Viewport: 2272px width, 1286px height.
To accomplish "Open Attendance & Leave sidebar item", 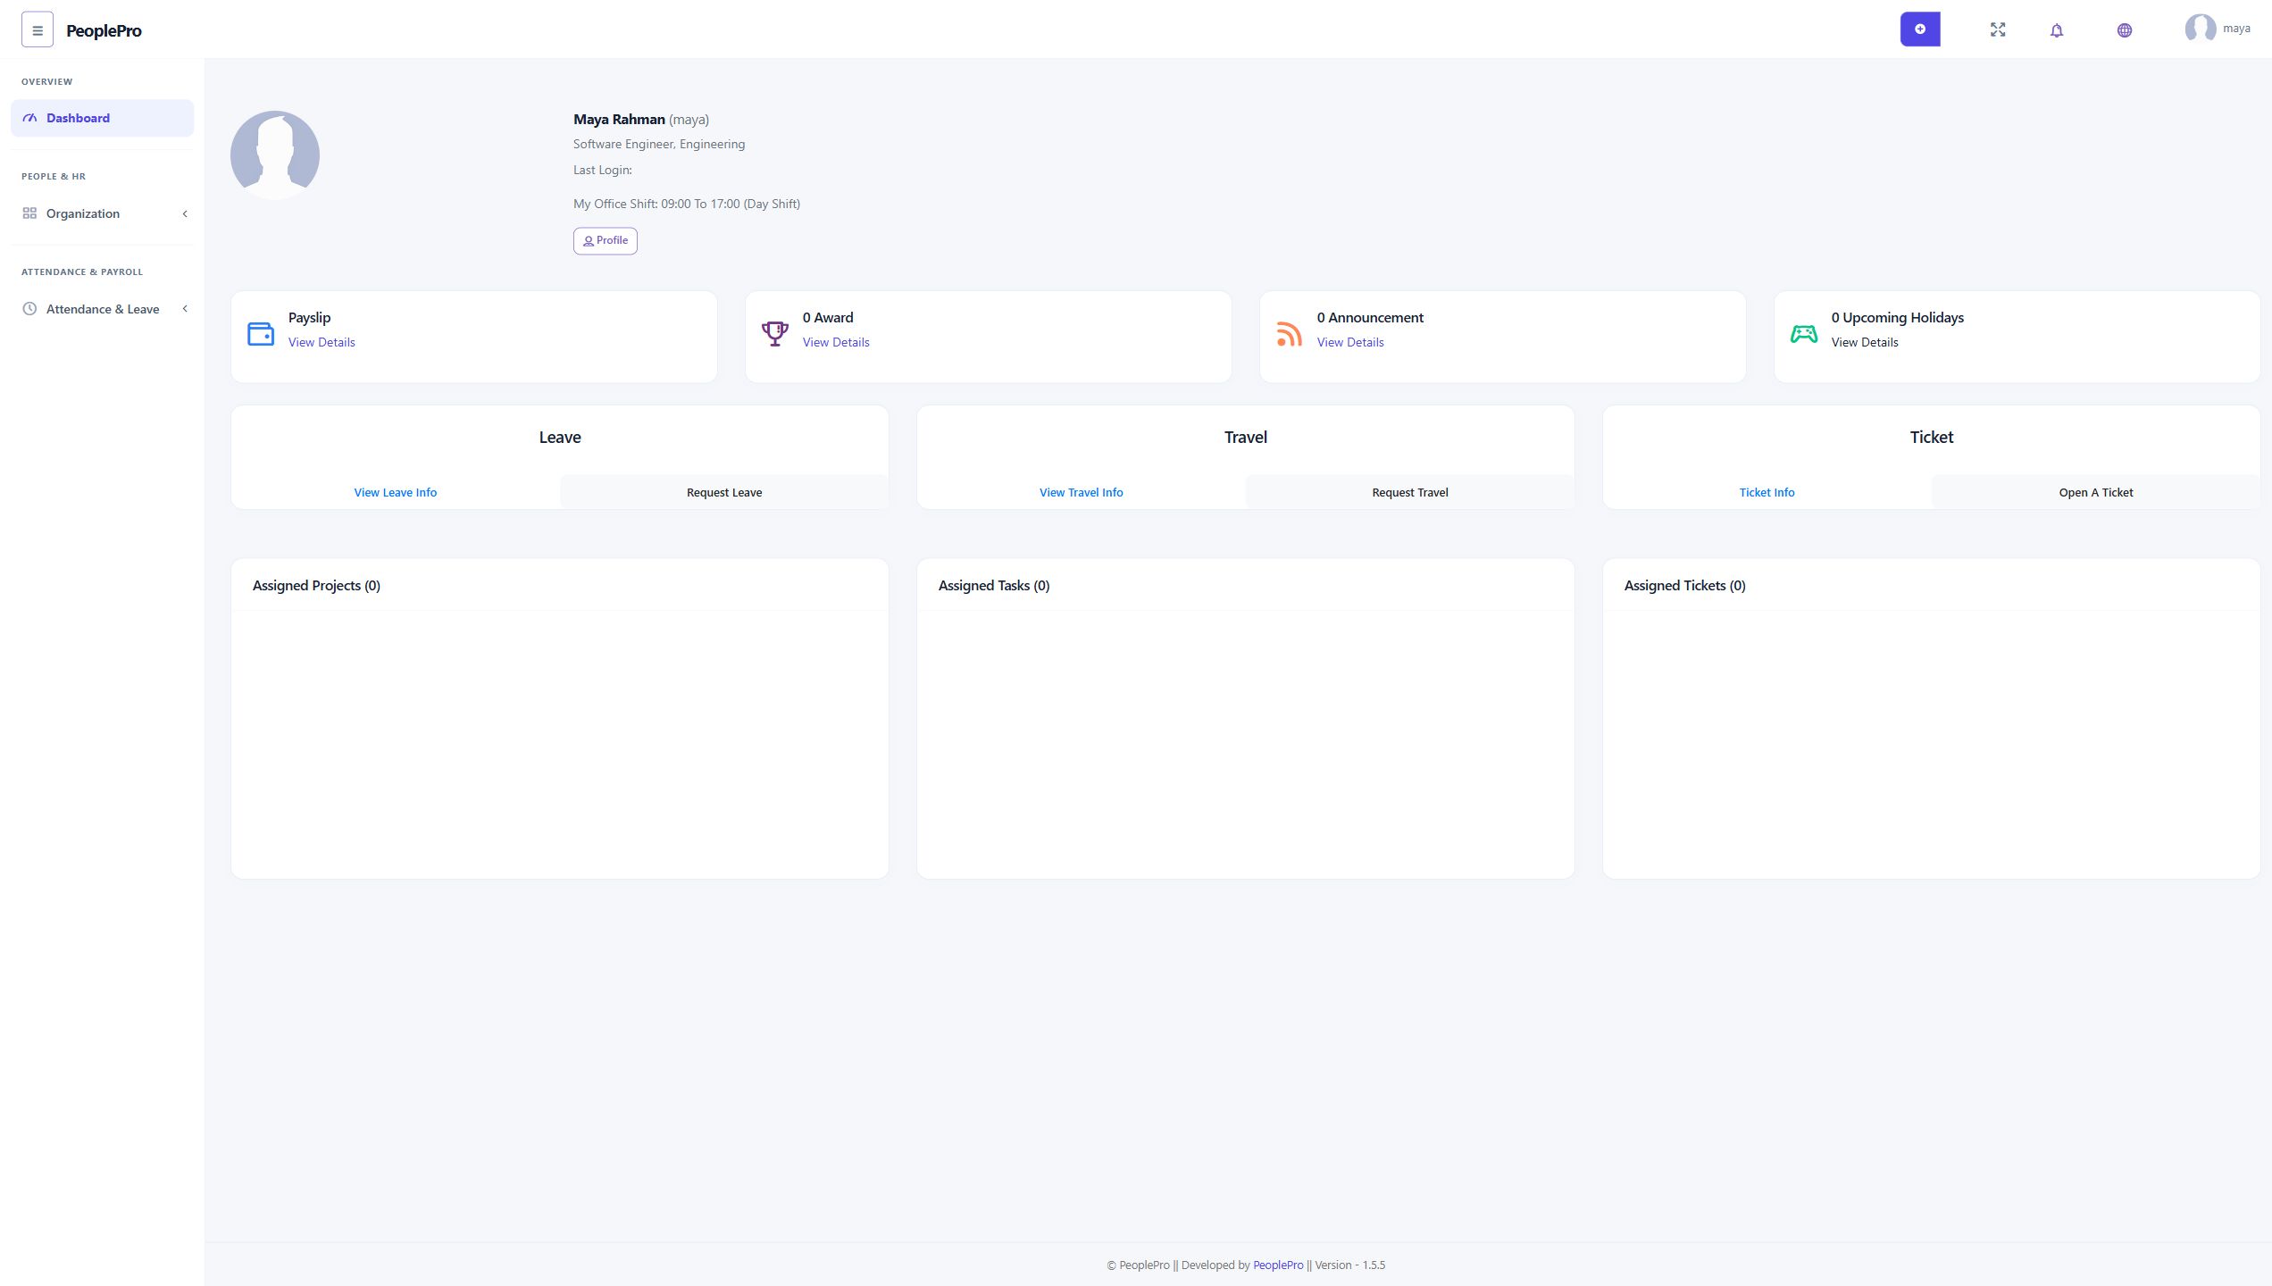I will (x=102, y=309).
